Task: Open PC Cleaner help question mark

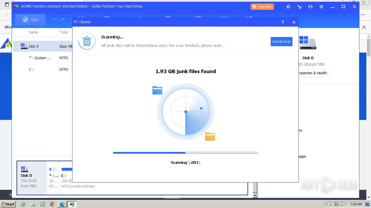Action: coord(283,22)
